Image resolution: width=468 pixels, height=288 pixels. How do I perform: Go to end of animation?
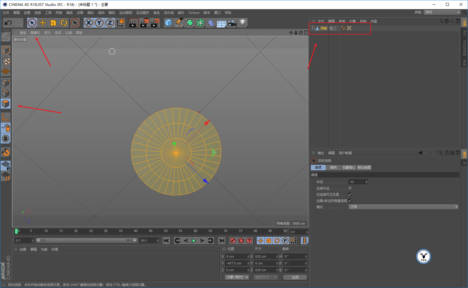222,241
